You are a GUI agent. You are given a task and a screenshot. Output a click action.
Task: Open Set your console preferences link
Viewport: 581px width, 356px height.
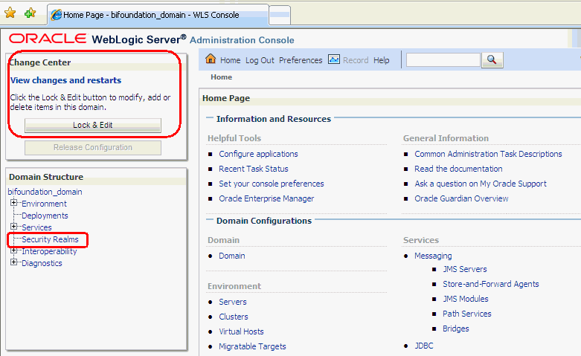(x=272, y=184)
